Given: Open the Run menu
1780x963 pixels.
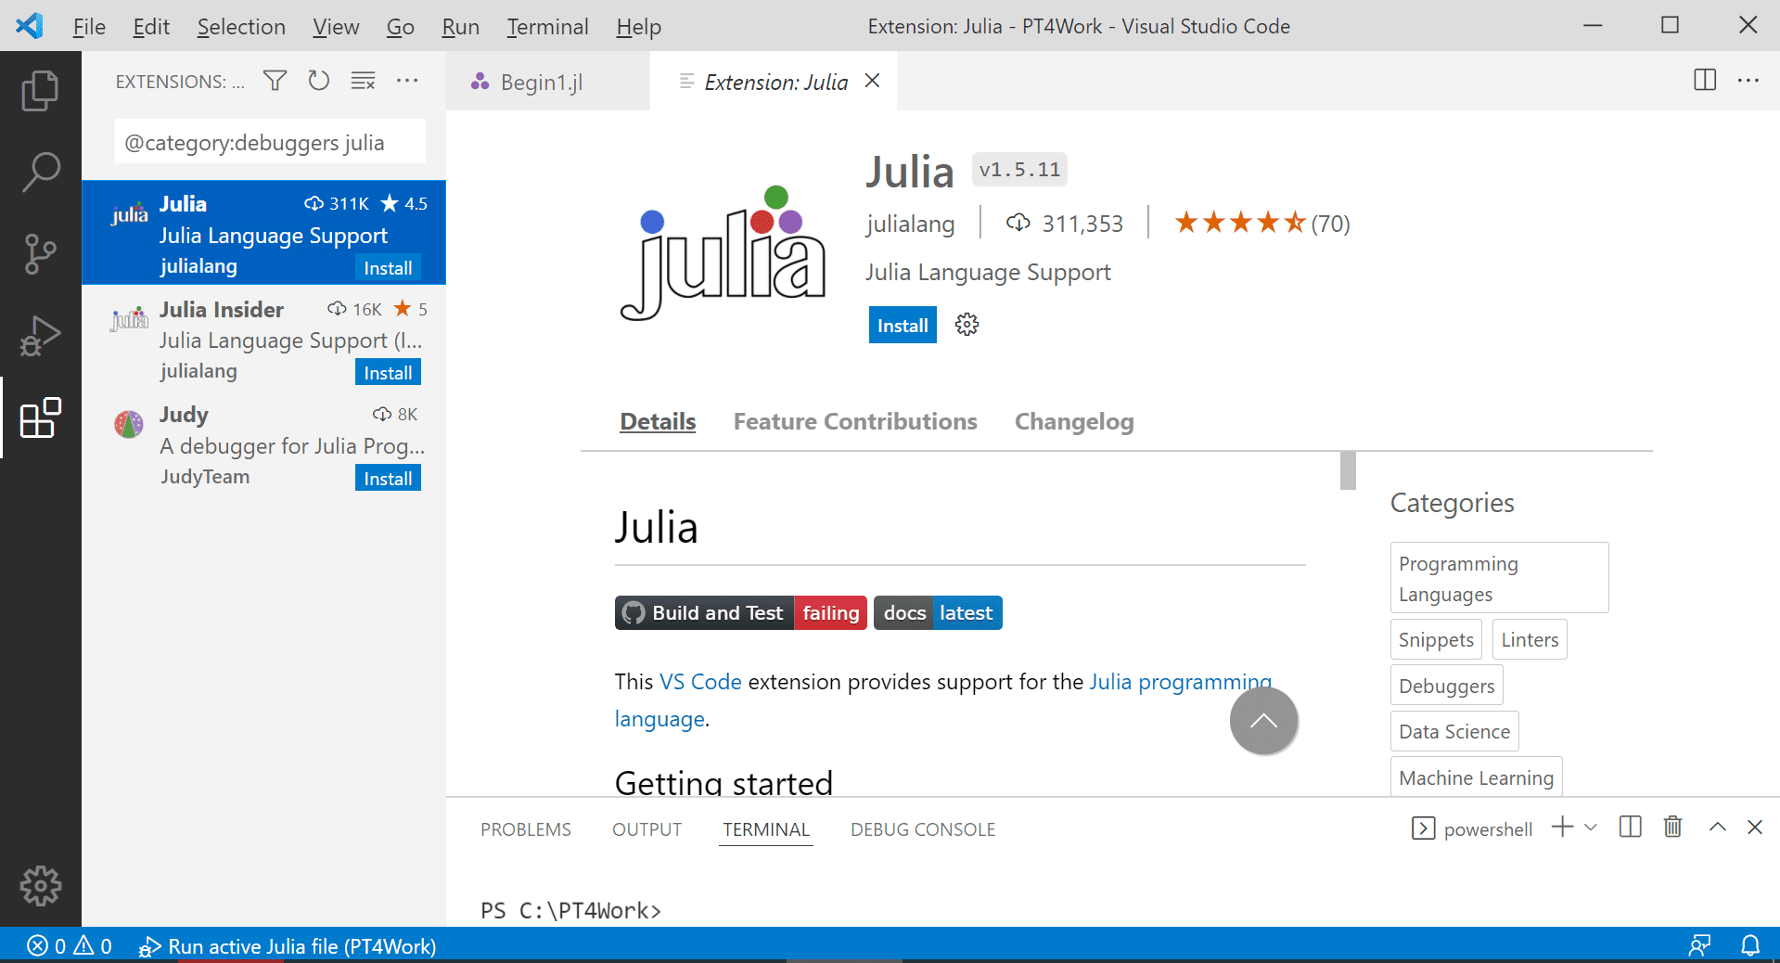Looking at the screenshot, I should click(460, 27).
